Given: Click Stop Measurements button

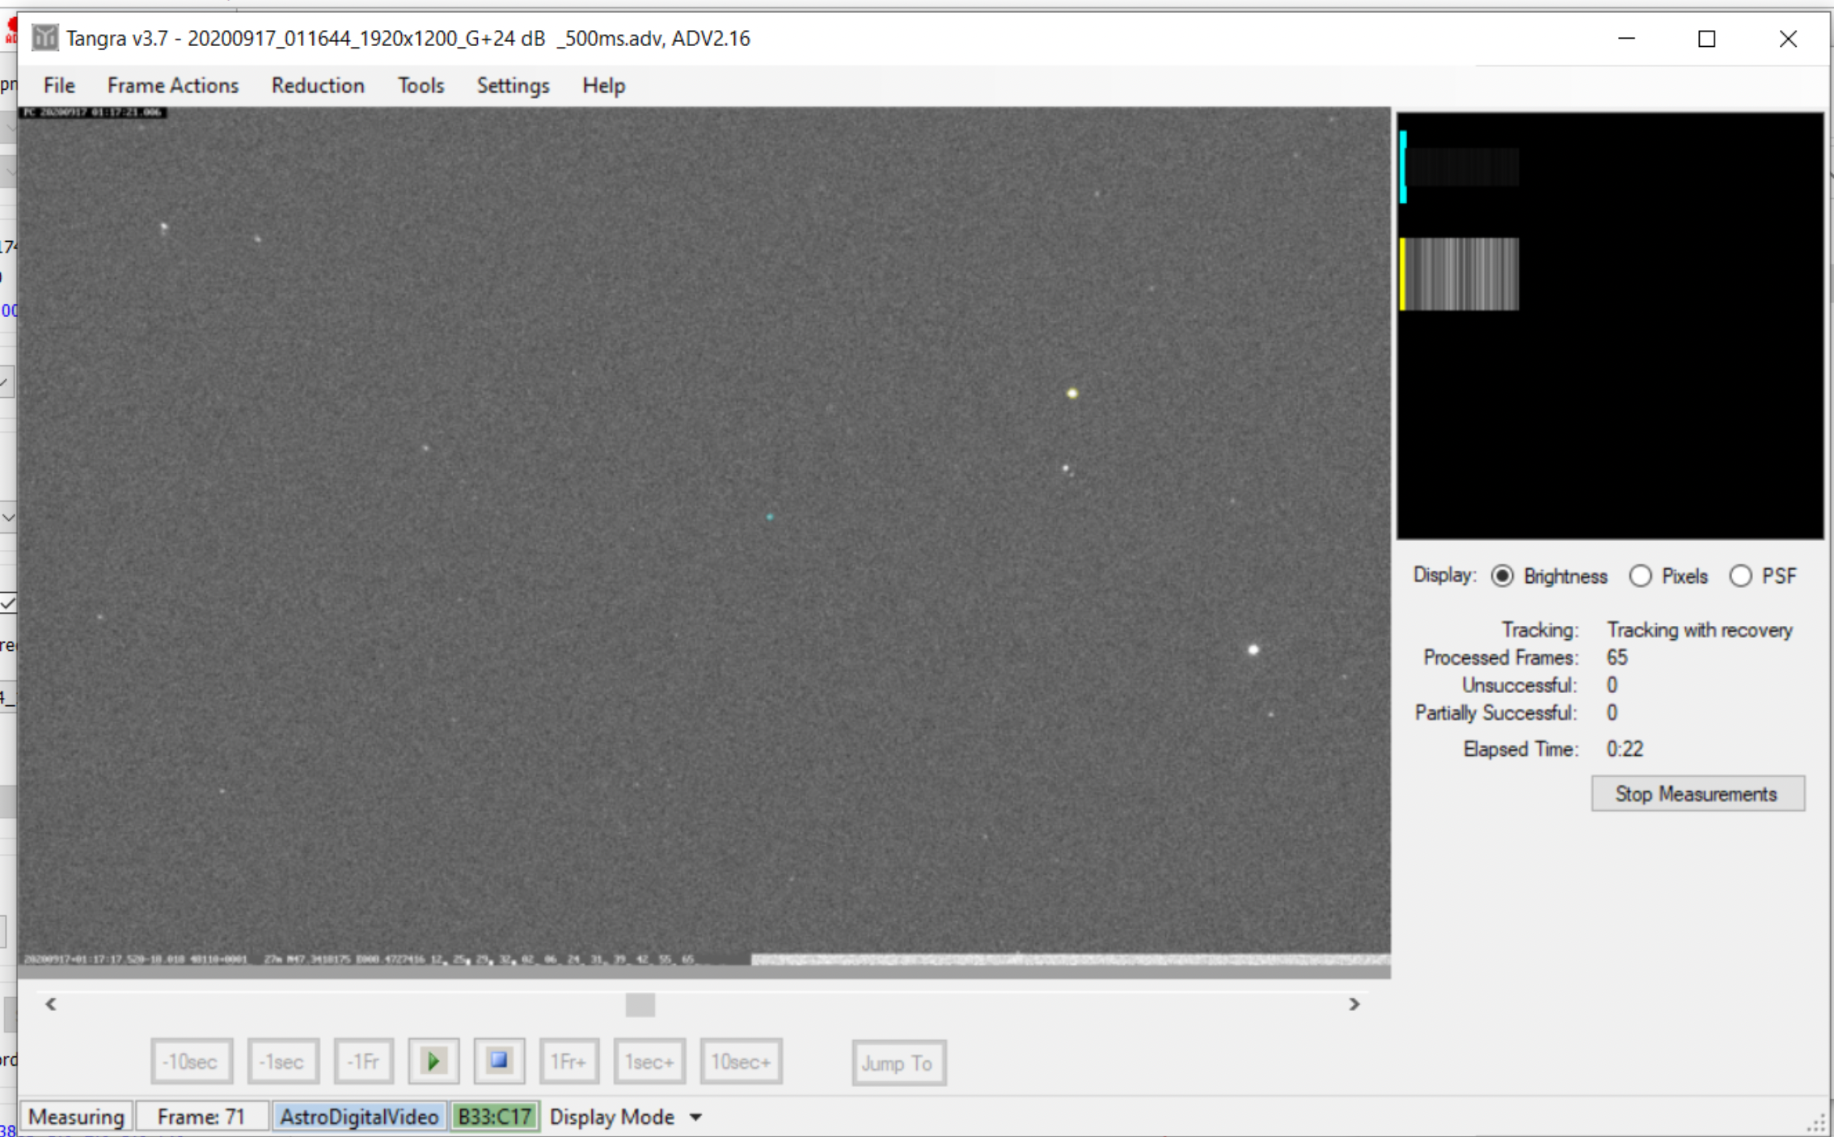Looking at the screenshot, I should 1697,793.
